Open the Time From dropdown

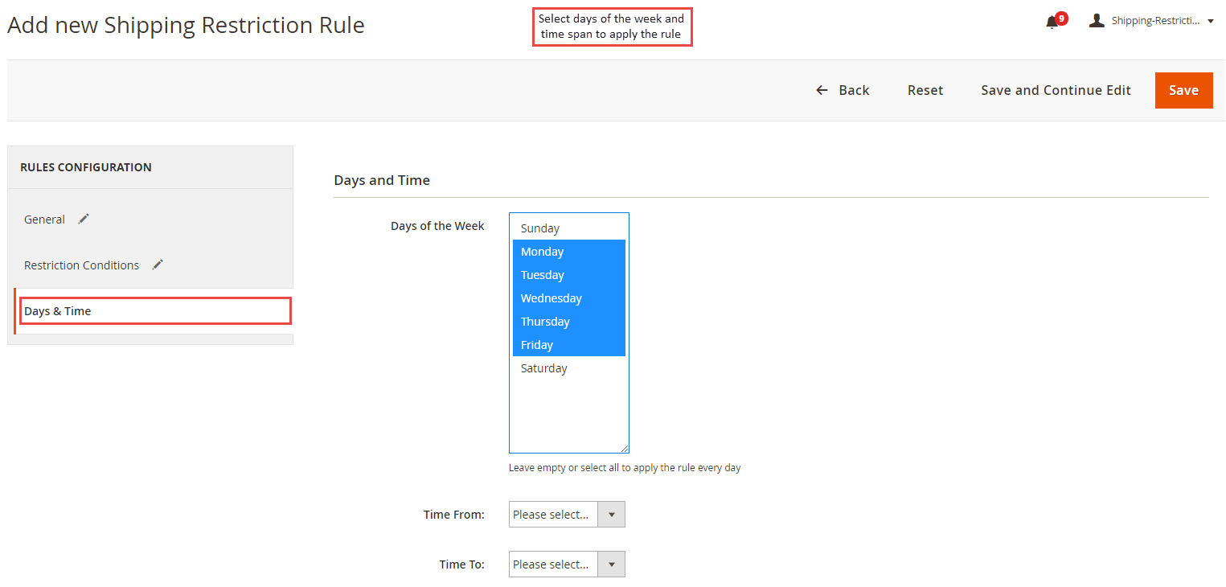[x=567, y=515]
